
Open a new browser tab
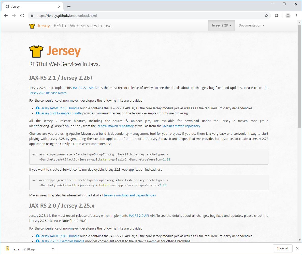69,7
